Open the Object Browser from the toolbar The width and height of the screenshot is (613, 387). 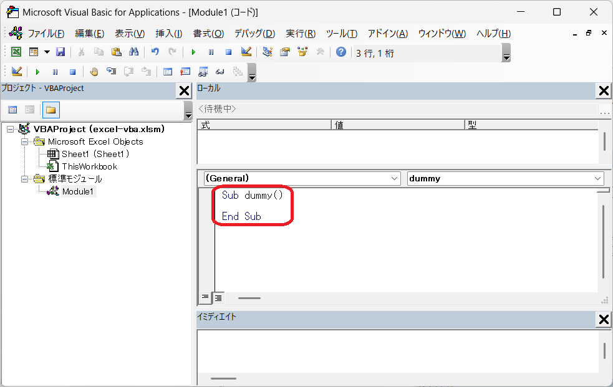pyautogui.click(x=302, y=52)
